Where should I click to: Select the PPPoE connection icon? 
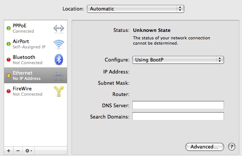pos(59,28)
